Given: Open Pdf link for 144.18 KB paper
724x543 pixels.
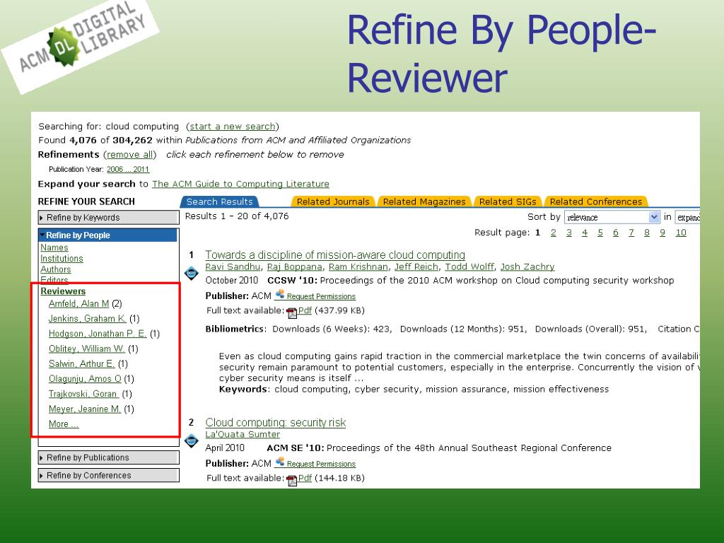Looking at the screenshot, I should pos(305,478).
